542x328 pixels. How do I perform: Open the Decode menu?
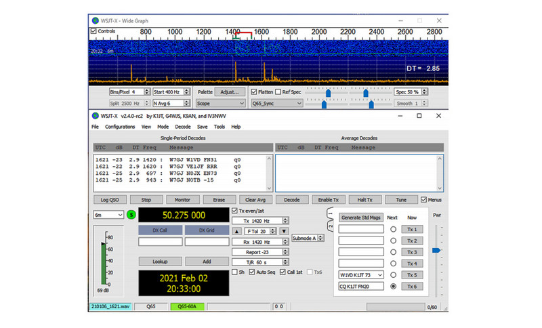pos(183,127)
